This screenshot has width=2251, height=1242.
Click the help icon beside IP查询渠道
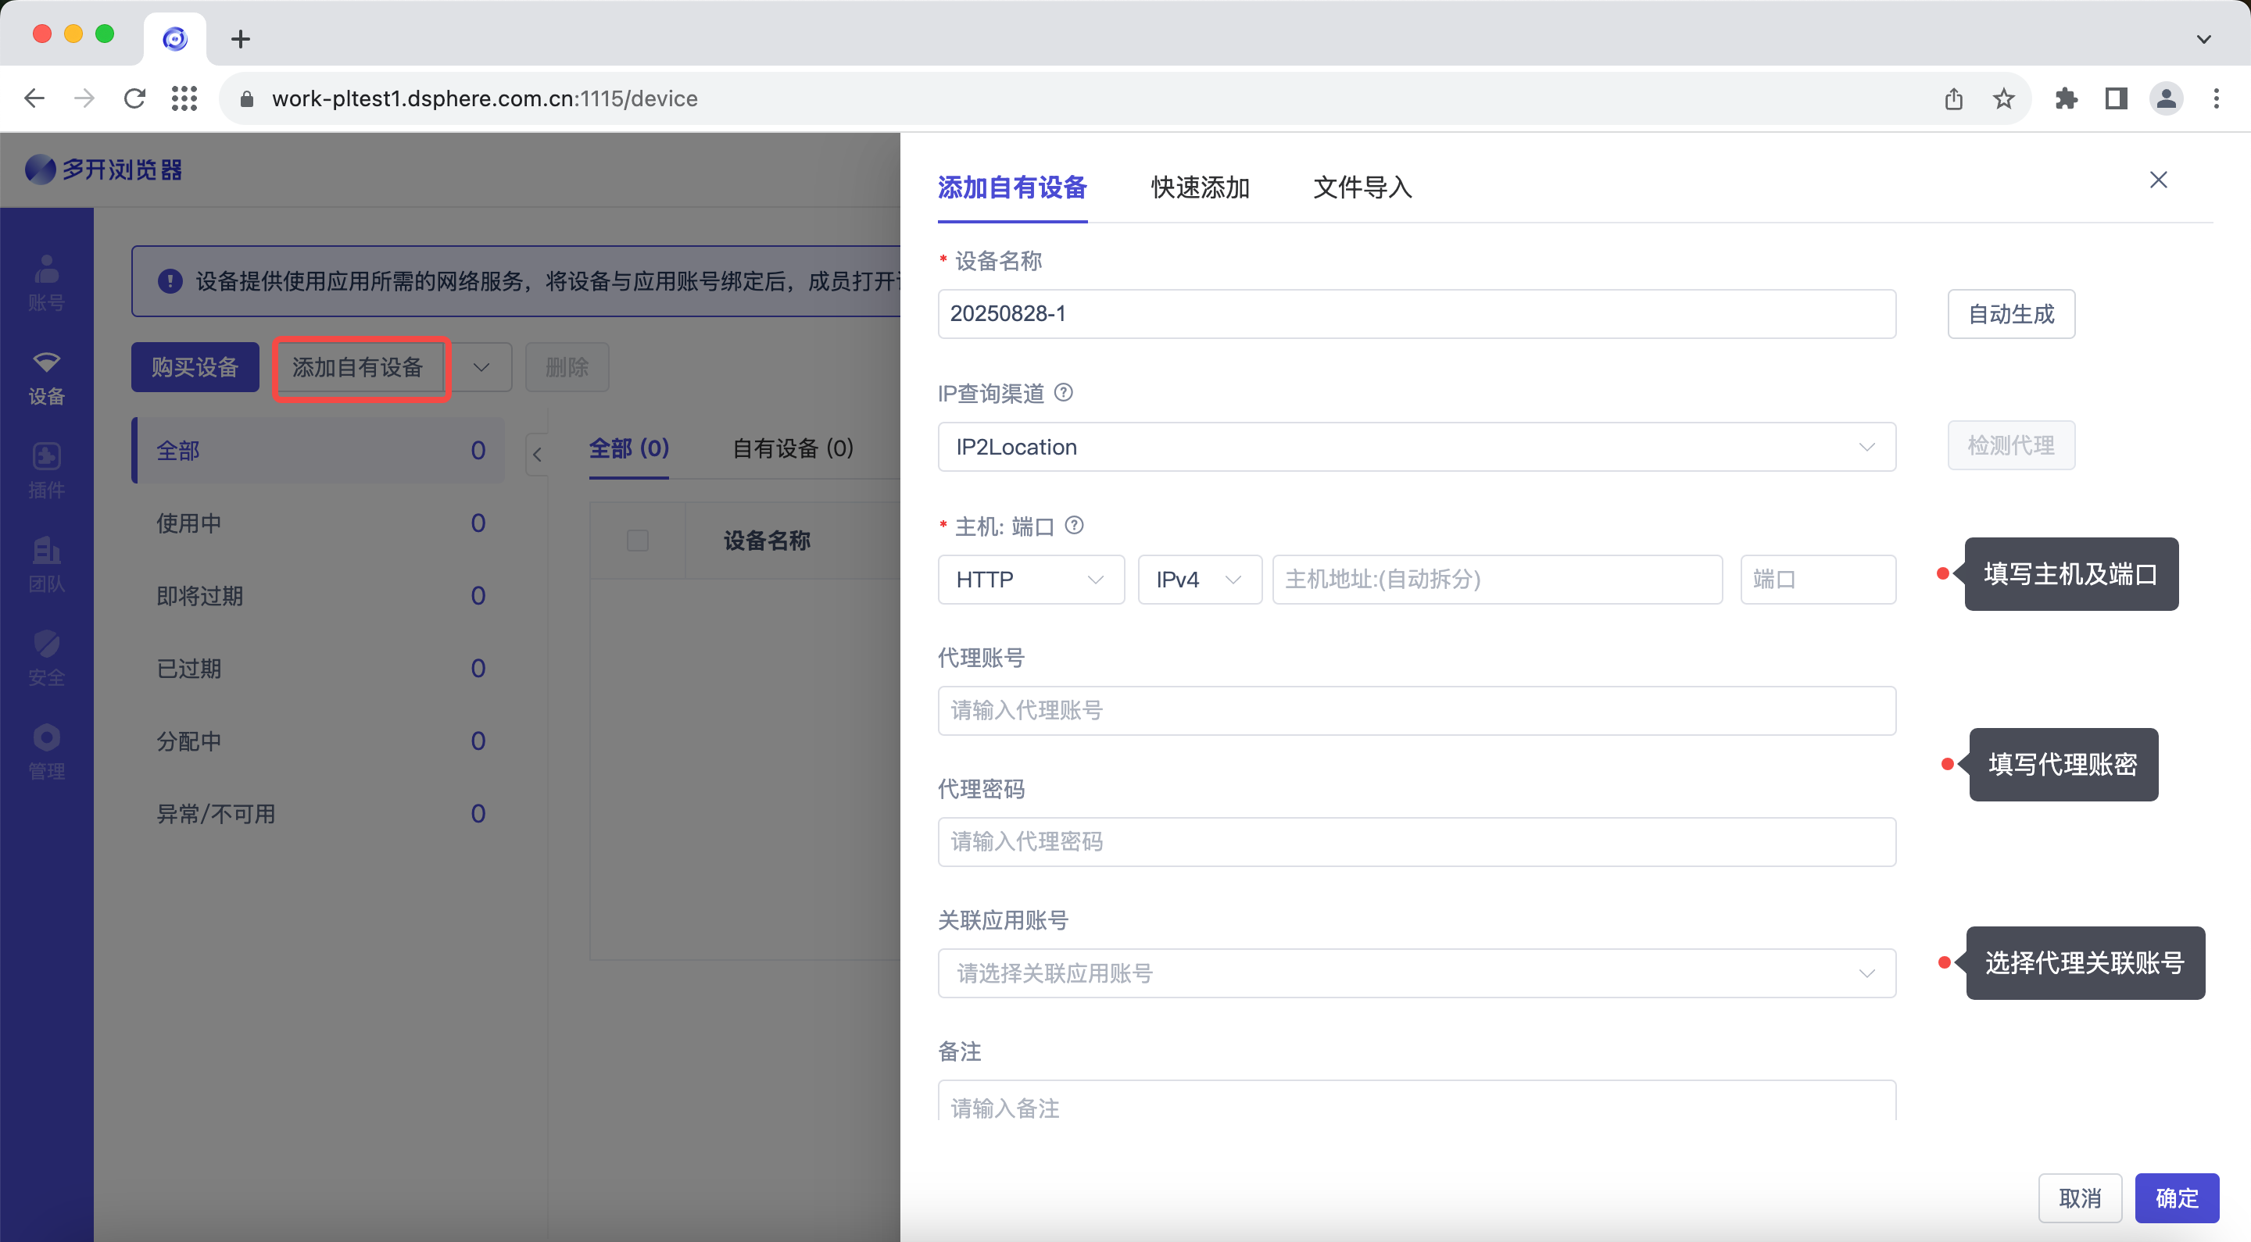tap(1064, 392)
